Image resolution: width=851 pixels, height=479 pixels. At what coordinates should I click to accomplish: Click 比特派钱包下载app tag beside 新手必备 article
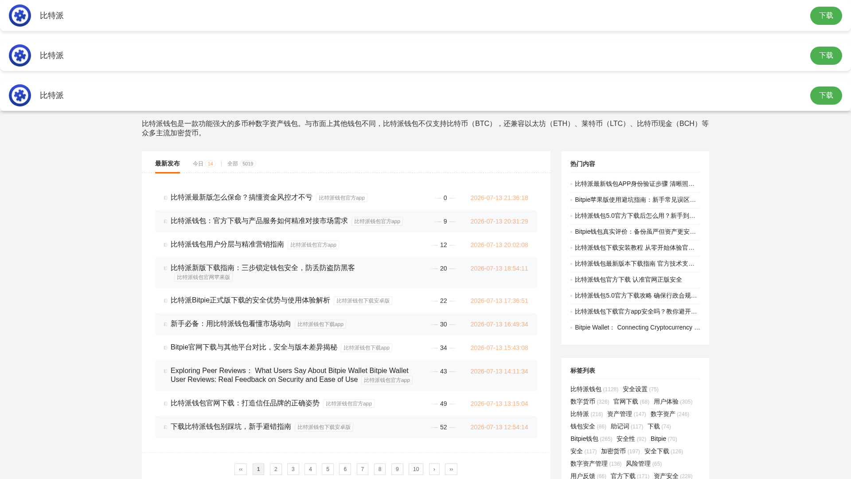320,324
